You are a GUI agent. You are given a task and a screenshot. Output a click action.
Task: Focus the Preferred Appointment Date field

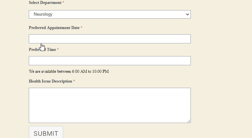click(110, 39)
